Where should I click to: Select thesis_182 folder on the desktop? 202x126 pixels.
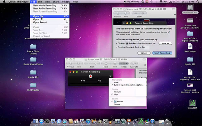190,61
